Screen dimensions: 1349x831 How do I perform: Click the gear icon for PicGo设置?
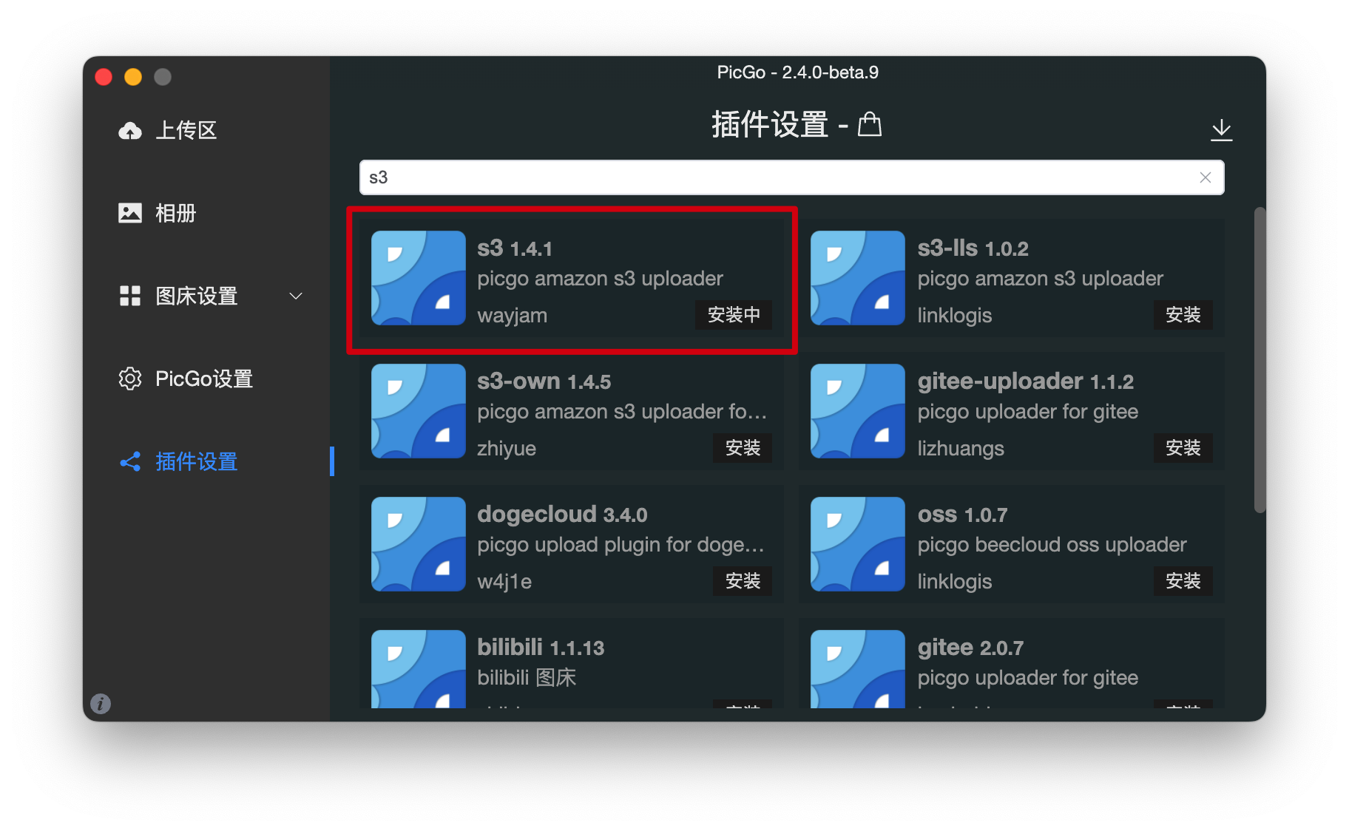click(130, 379)
